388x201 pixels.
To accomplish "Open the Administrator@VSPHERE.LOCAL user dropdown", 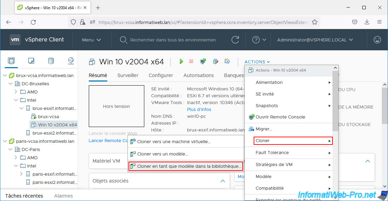I will (x=315, y=40).
